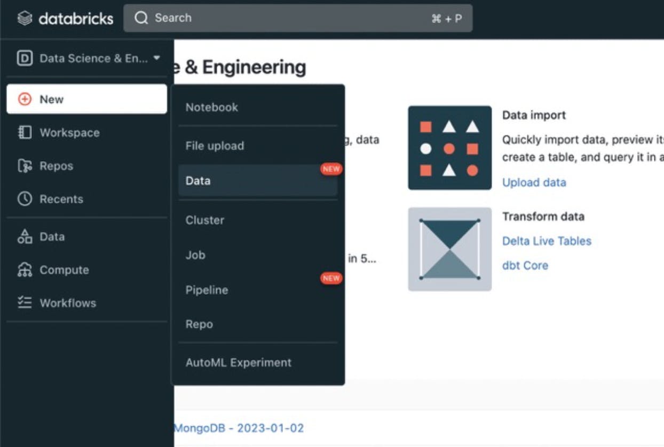This screenshot has height=447, width=664.
Task: Select the Compute sidebar icon
Action: (x=26, y=269)
